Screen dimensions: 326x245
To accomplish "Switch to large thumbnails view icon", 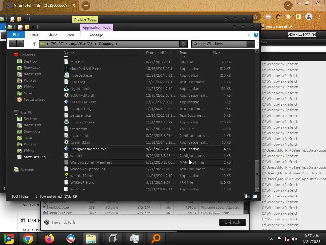I will 254,196.
